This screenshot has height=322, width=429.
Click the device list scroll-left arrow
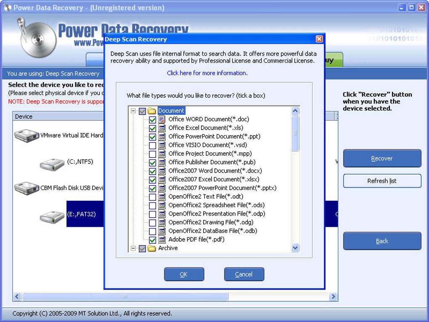(x=17, y=297)
